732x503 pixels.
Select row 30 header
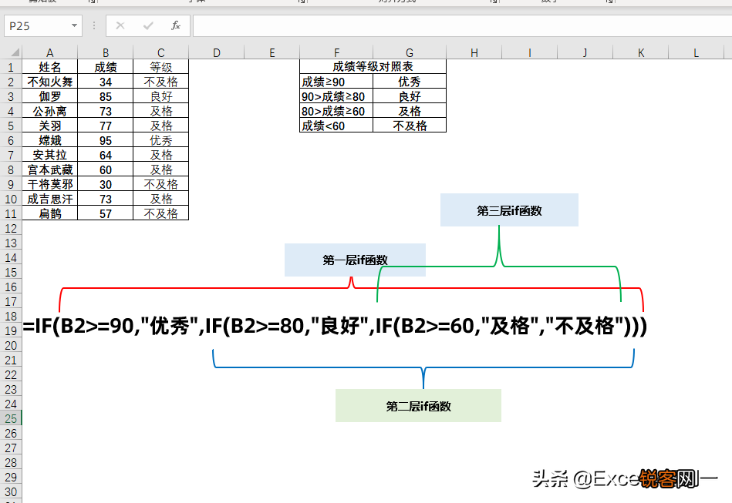click(x=11, y=491)
